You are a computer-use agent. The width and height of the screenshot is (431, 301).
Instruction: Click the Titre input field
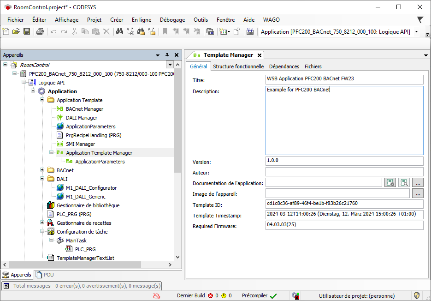tap(344, 79)
